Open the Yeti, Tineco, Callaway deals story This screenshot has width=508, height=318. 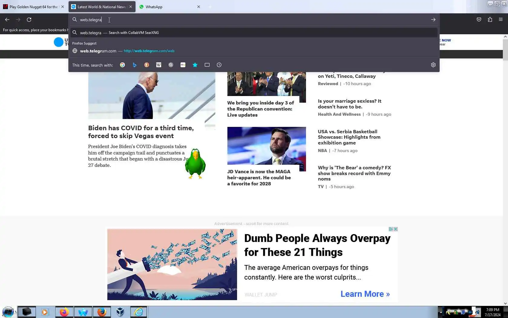(347, 76)
